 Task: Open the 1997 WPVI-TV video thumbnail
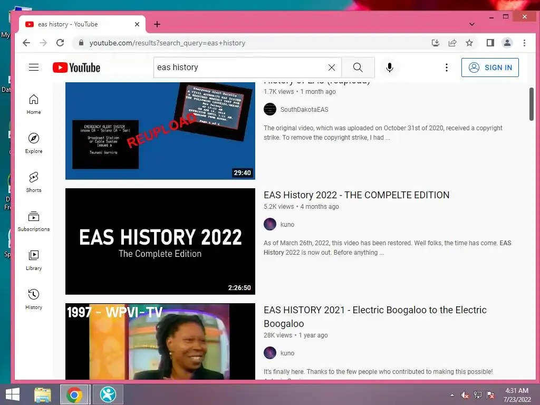click(x=160, y=341)
